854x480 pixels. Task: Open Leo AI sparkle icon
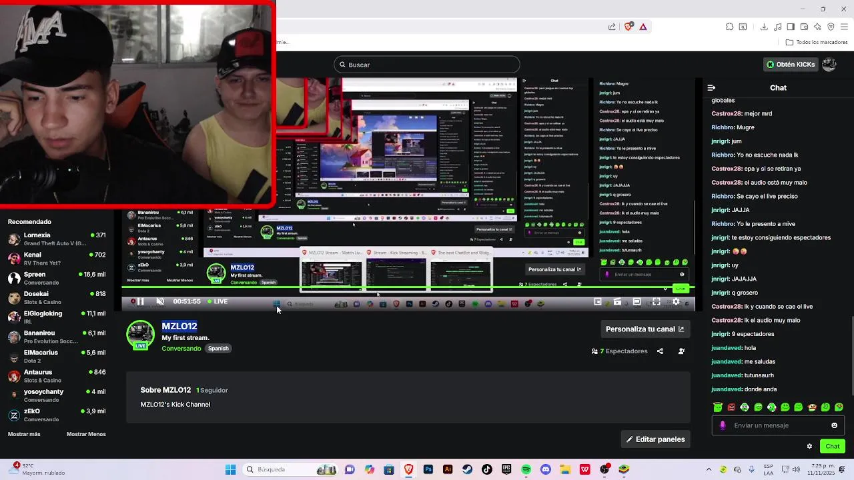pos(817,27)
